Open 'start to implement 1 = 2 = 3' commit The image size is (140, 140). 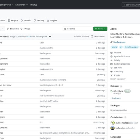(x=51, y=85)
